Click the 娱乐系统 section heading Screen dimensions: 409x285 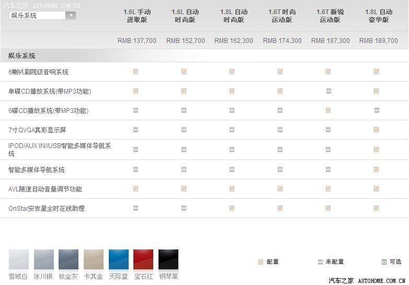point(21,55)
